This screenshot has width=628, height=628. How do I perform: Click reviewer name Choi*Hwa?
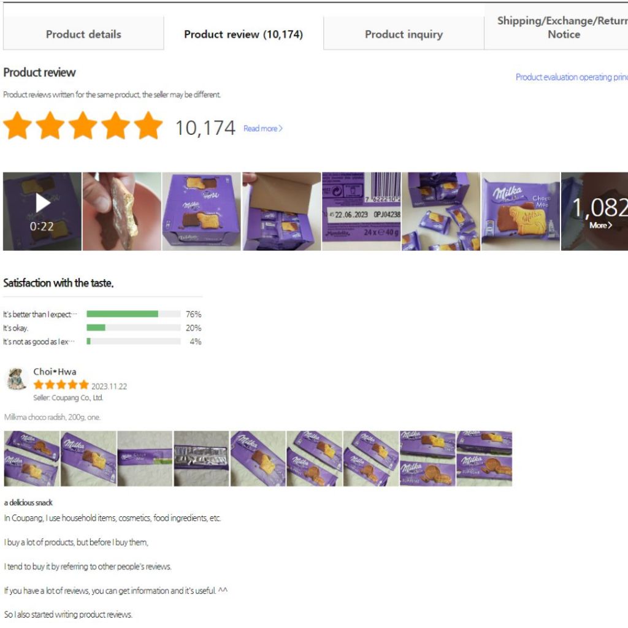tap(55, 372)
